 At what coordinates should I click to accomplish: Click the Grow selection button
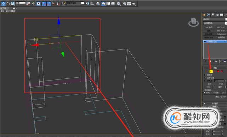(221, 84)
